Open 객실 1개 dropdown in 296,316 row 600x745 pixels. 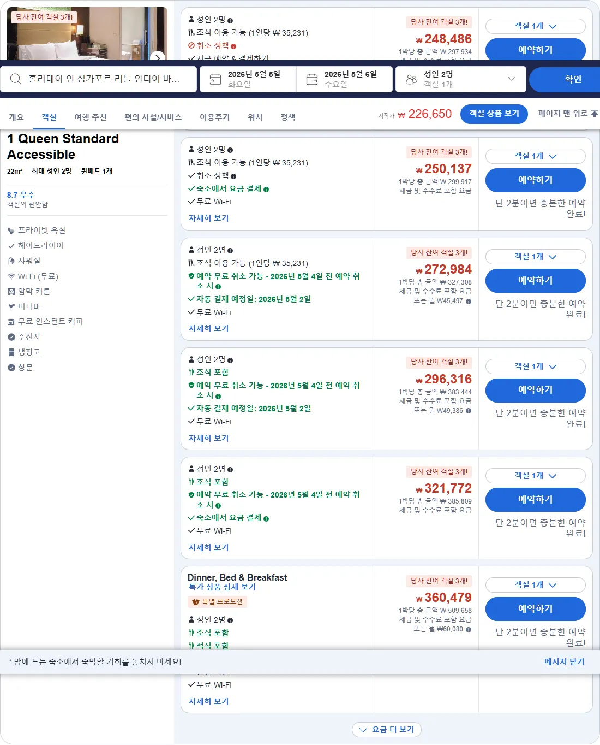[x=535, y=366]
